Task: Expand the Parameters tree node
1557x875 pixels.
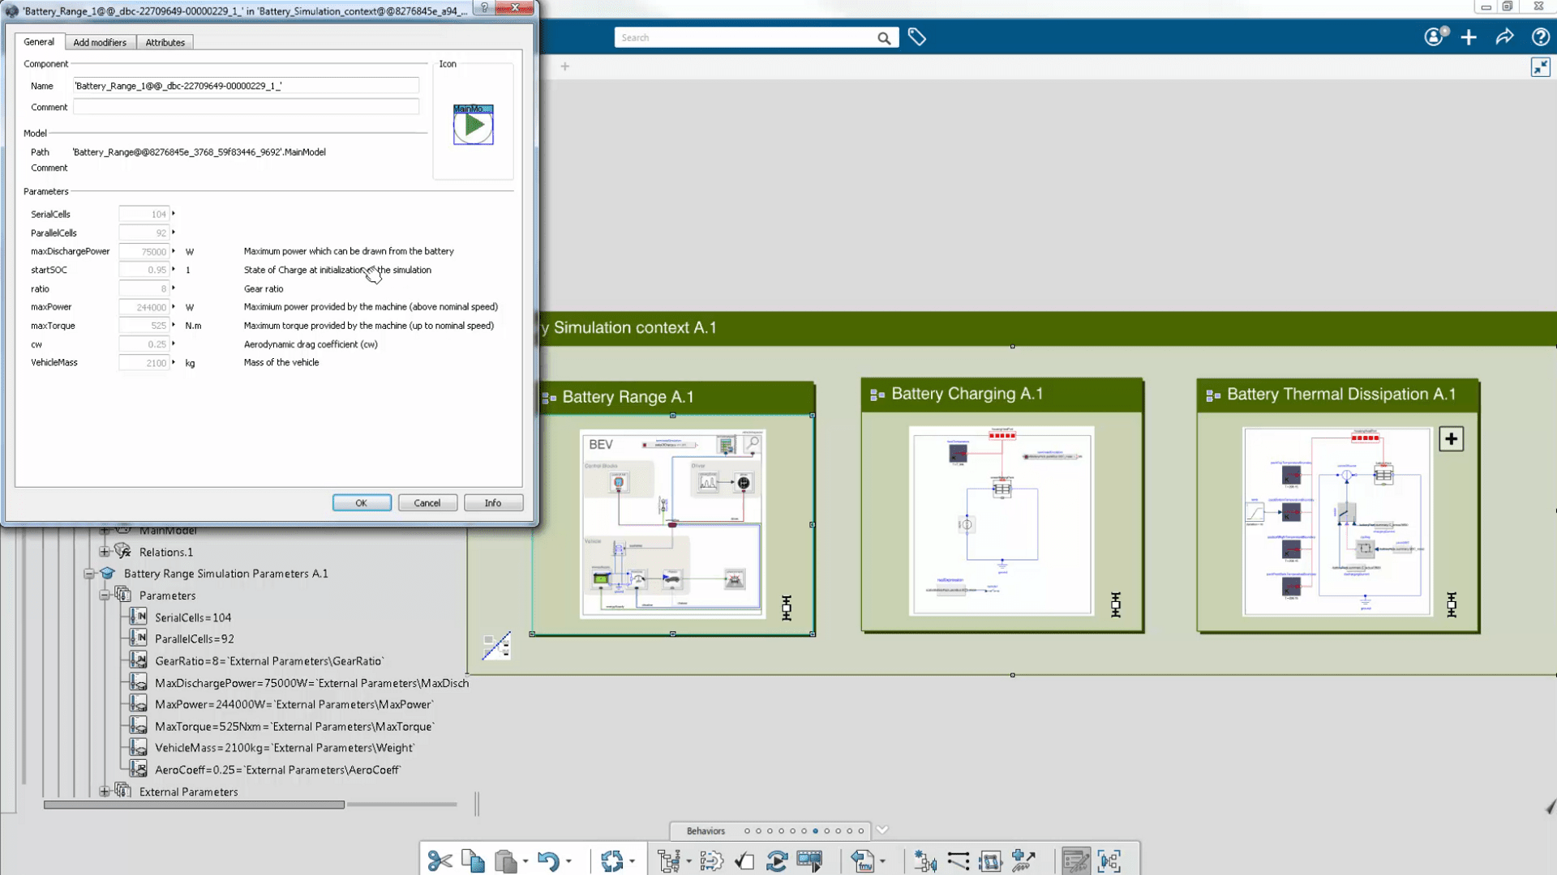Action: tap(105, 595)
